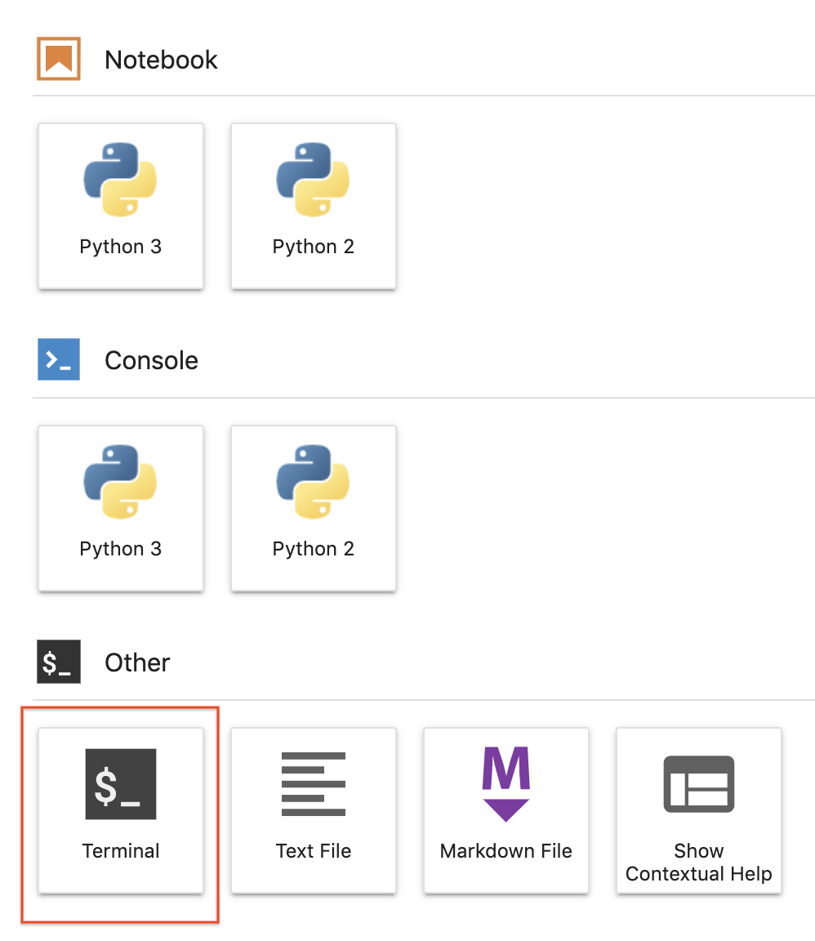Open a Python 3 console
Image resolution: width=815 pixels, height=941 pixels.
[x=121, y=508]
